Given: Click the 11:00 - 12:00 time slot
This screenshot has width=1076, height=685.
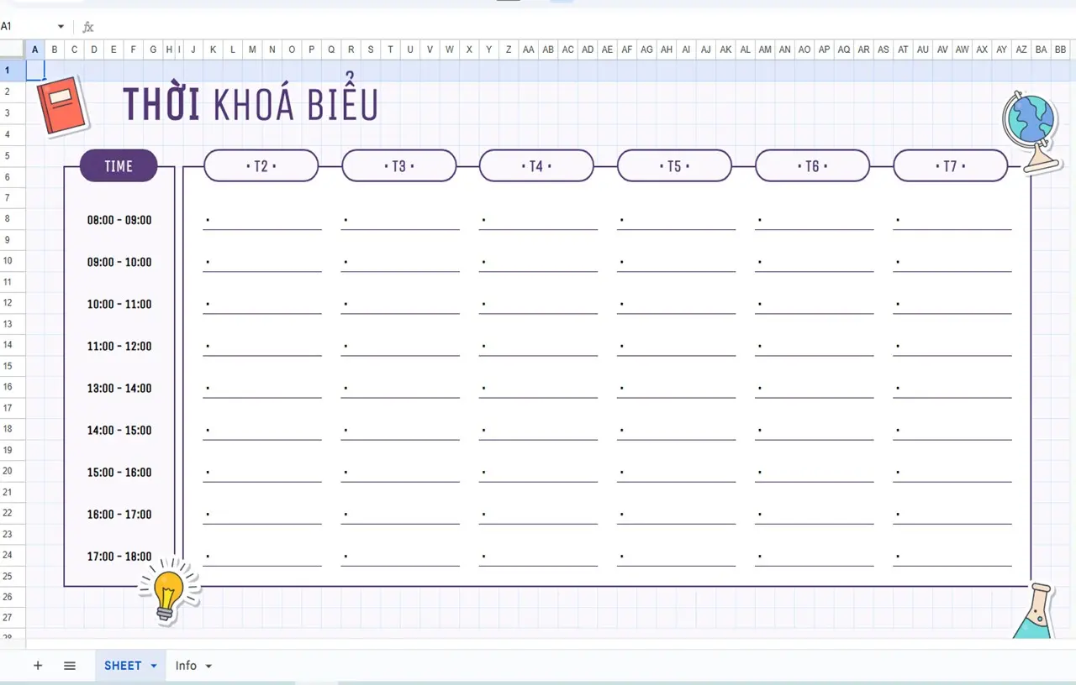Looking at the screenshot, I should [x=119, y=346].
